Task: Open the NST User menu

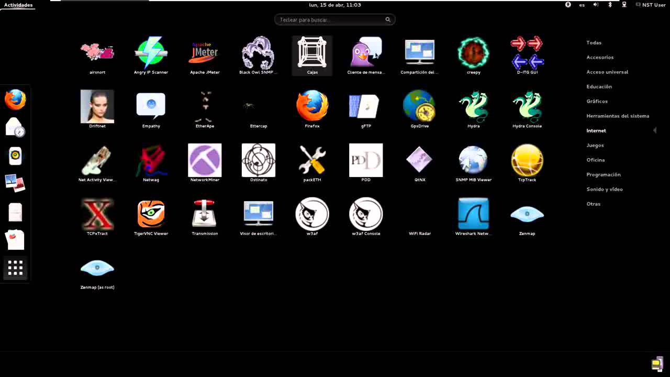Action: point(651,5)
